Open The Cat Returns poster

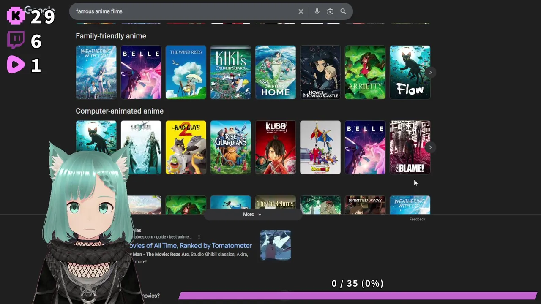click(275, 203)
